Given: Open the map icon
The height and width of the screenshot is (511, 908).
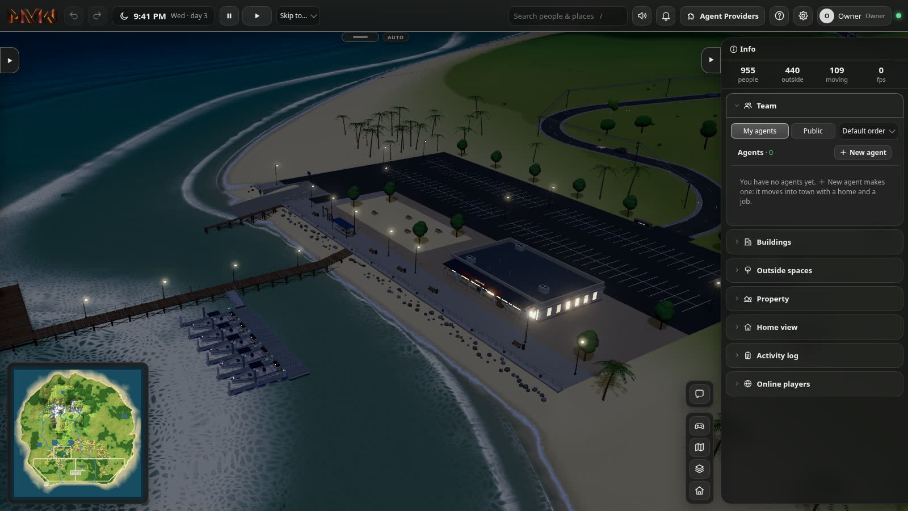Looking at the screenshot, I should point(699,447).
